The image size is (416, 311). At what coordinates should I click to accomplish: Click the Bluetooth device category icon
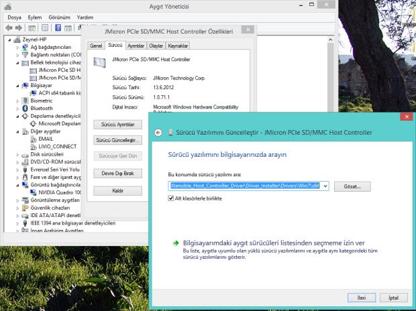(25, 108)
